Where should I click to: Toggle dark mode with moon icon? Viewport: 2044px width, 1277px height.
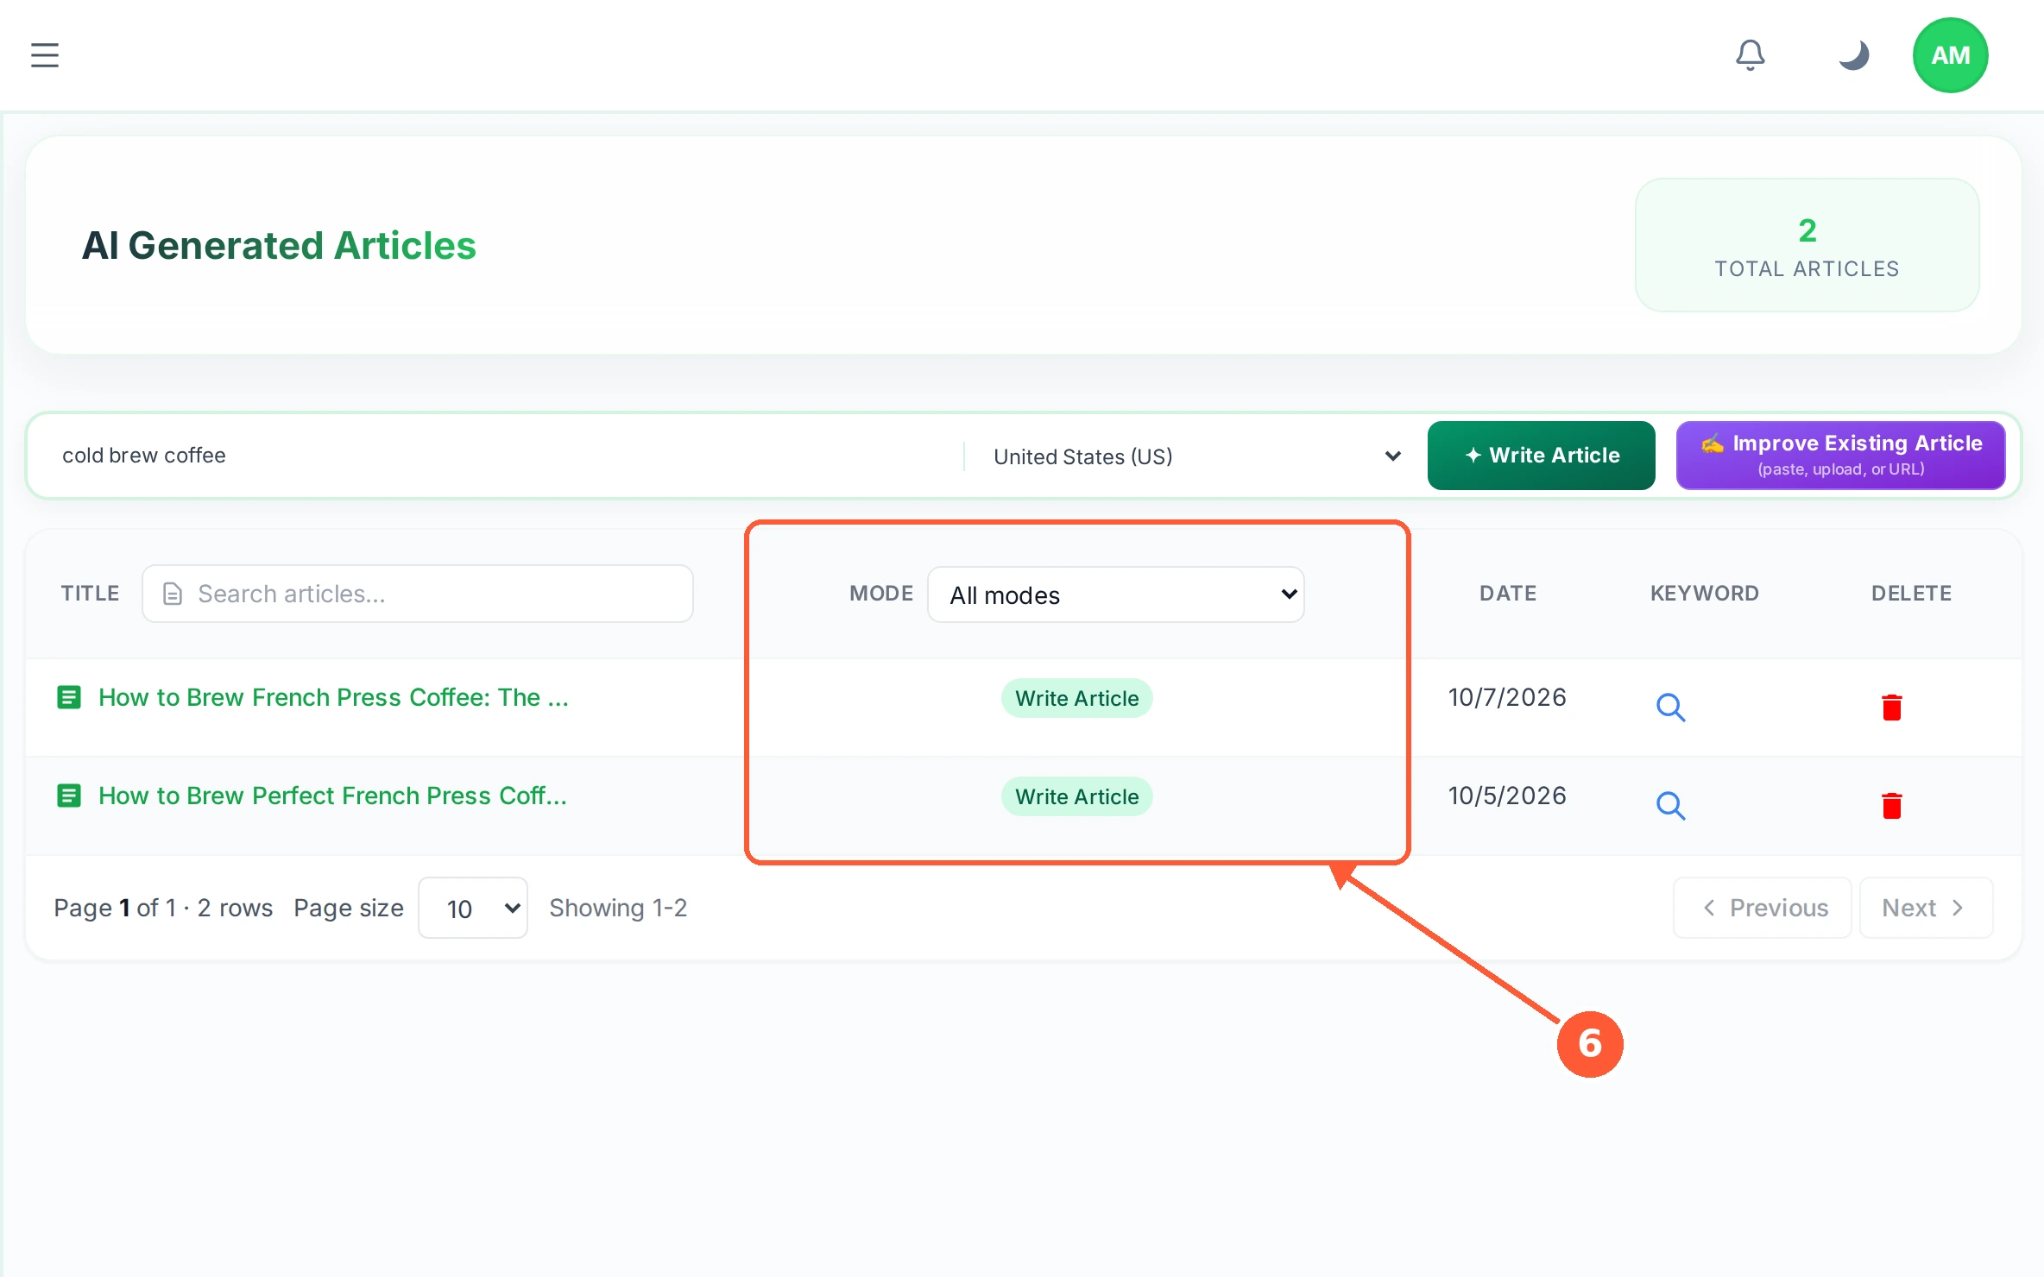[x=1853, y=55]
